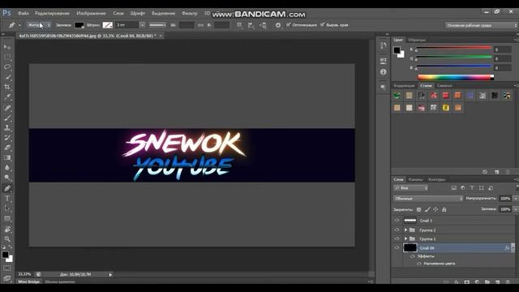Expand the Группа 1 layer group
This screenshot has width=519, height=292.
tap(405, 238)
